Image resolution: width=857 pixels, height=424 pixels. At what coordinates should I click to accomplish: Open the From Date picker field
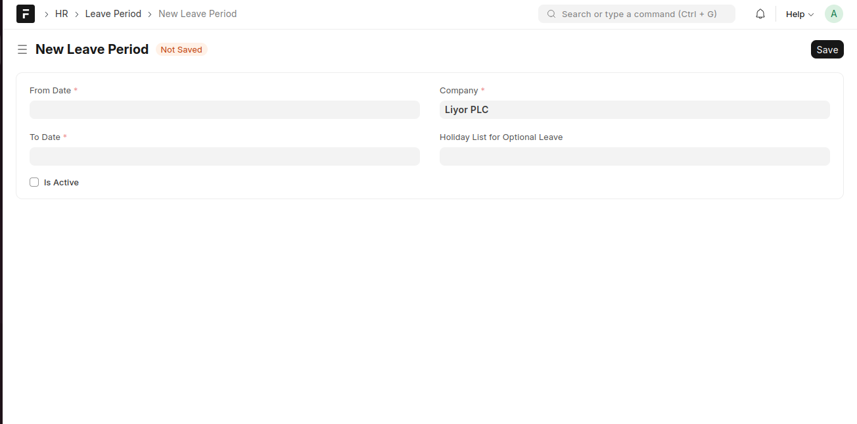(224, 110)
